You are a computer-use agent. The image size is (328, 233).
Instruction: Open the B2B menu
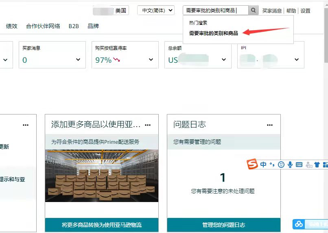coord(74,26)
